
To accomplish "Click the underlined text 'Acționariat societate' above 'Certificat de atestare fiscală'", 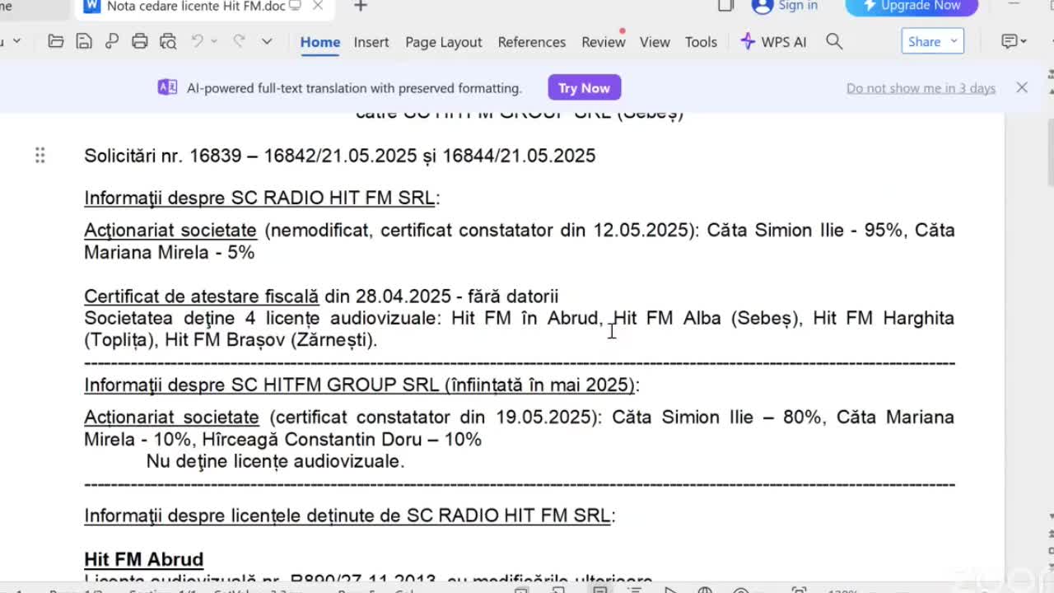I will click(170, 231).
